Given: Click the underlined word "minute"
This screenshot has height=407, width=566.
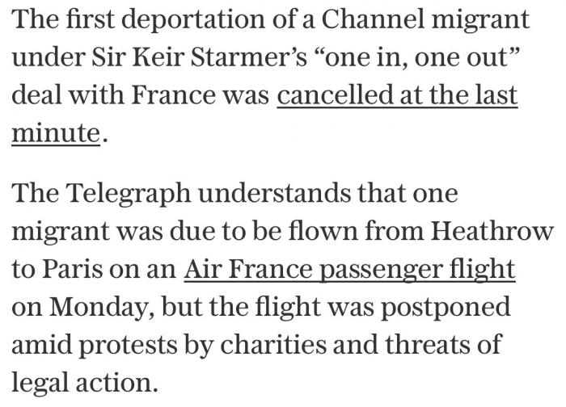Looking at the screenshot, I should (56, 132).
